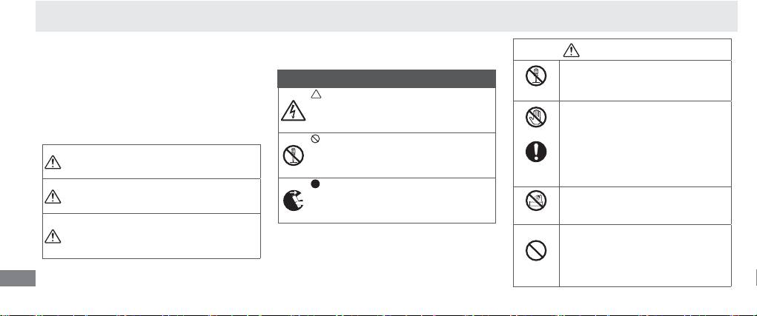Screen dimensions: 757x316
Task: Click the blank cell beside the plain prohibition circle
Action: click(644, 255)
